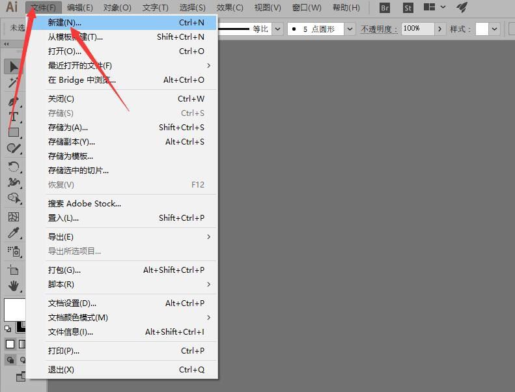Select the Selection (black arrow) tool
Screen dimensions: 515x392
click(14, 66)
